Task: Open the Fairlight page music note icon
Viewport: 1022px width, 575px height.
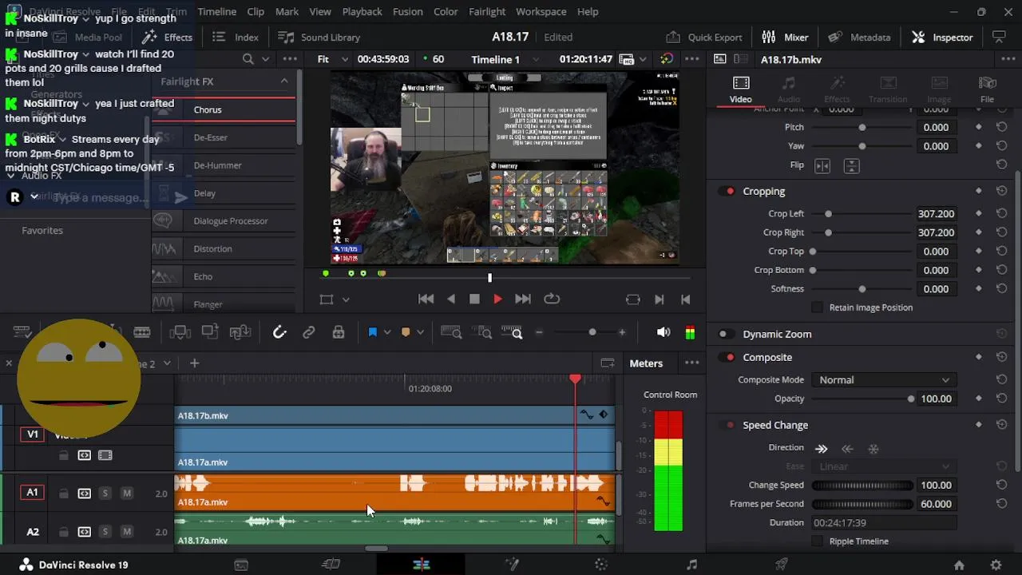Action: coord(692,565)
